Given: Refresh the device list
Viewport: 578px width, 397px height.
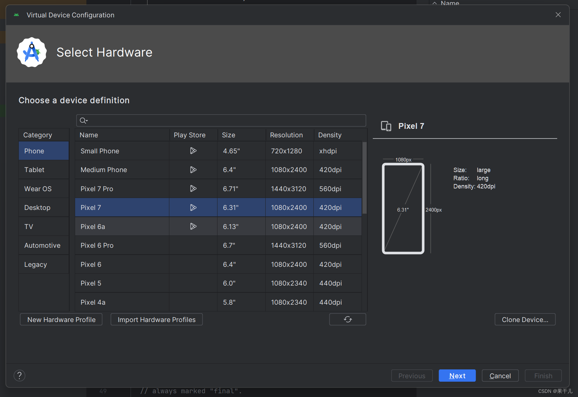Looking at the screenshot, I should (348, 319).
